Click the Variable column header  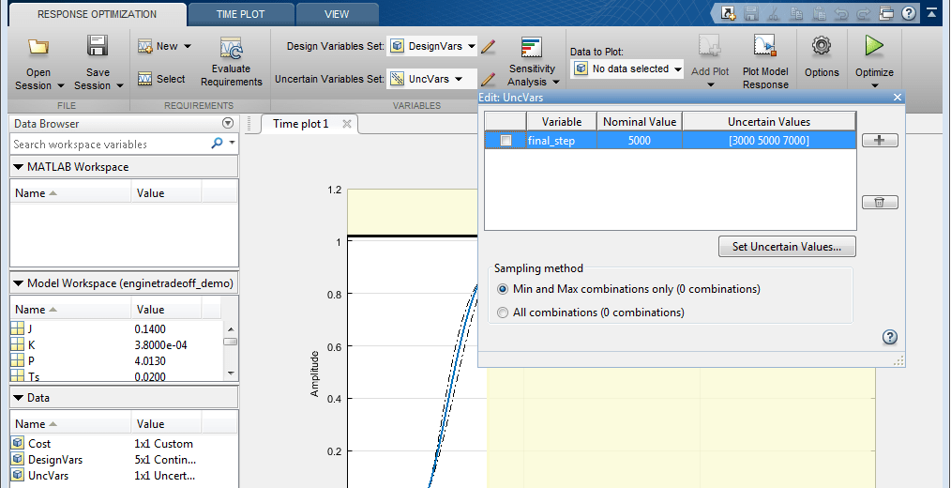[x=562, y=122]
